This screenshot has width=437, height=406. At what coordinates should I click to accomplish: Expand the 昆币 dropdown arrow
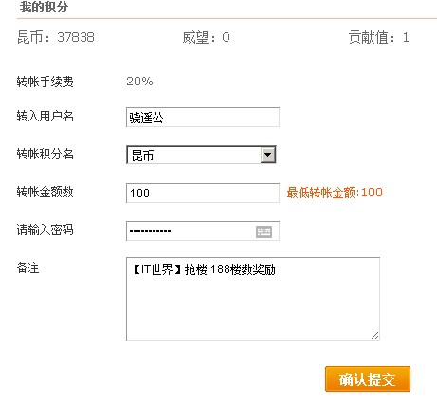point(267,155)
